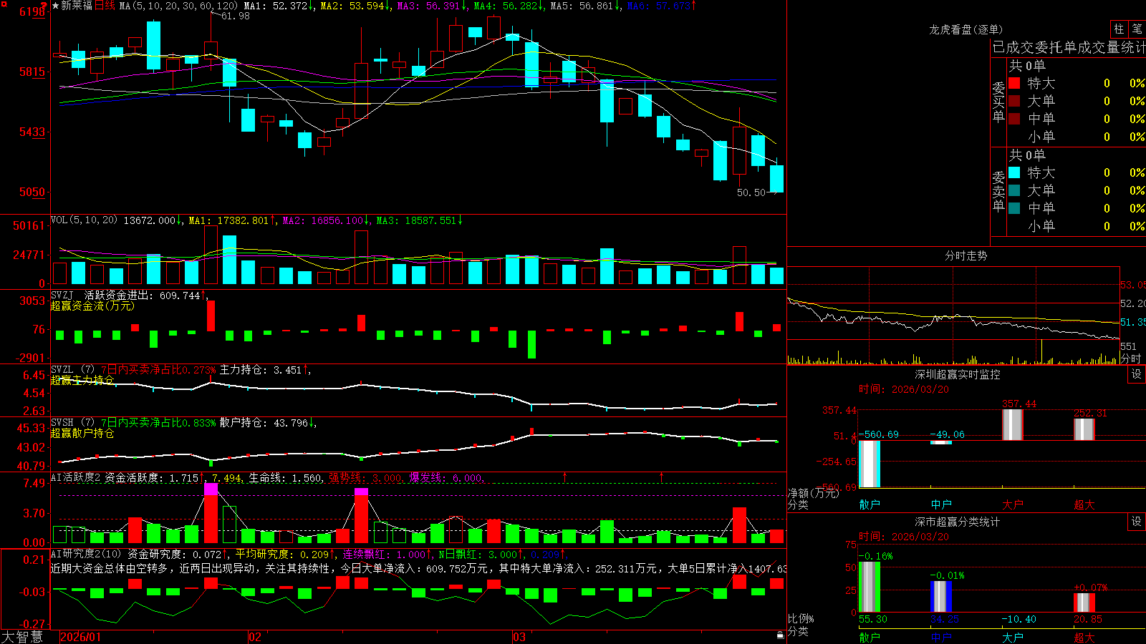Click dark red 中单 swatch in 委买单
Screen dimensions: 1146x644
(1014, 119)
